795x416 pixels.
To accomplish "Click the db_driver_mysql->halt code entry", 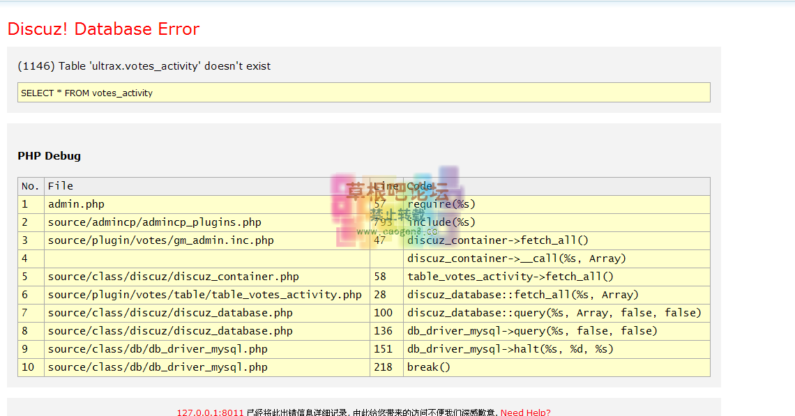I will coord(510,349).
